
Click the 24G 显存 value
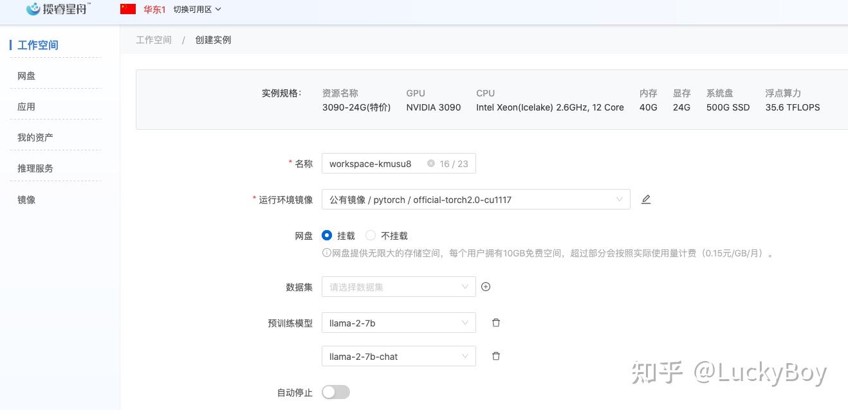[x=681, y=107]
